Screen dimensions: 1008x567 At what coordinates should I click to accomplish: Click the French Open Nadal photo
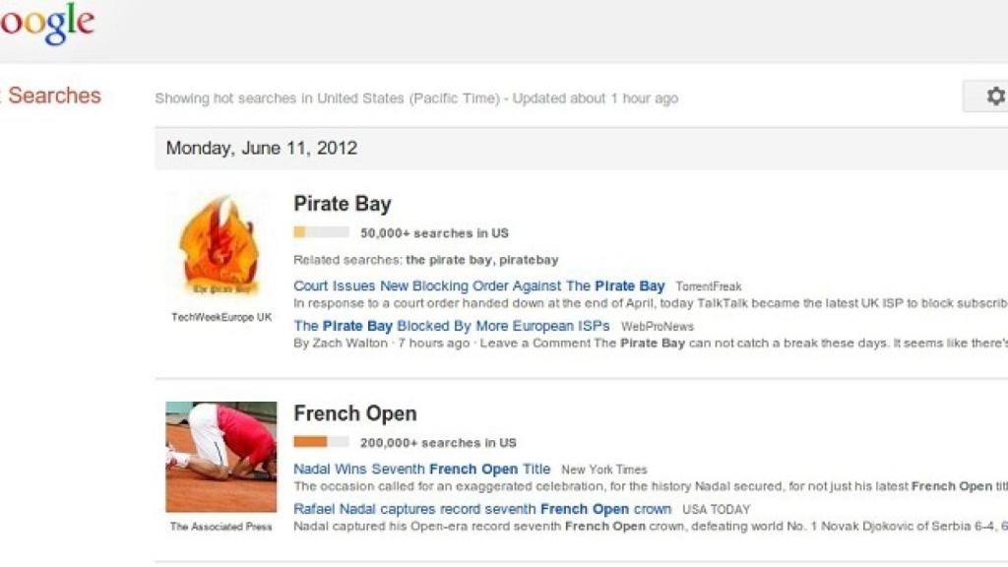point(220,457)
